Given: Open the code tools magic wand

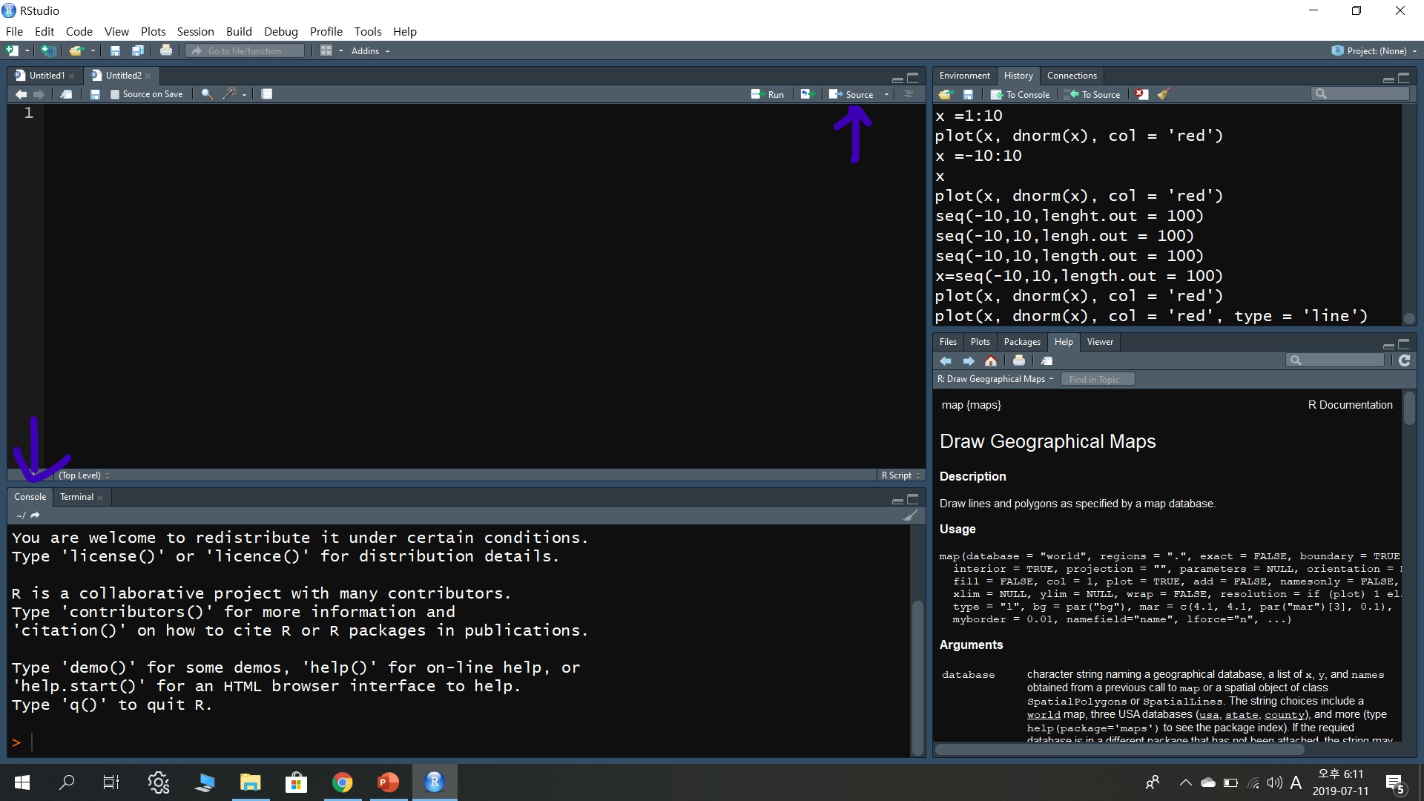Looking at the screenshot, I should pos(231,94).
